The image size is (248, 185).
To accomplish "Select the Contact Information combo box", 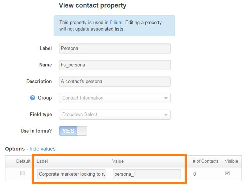I will [115, 98].
